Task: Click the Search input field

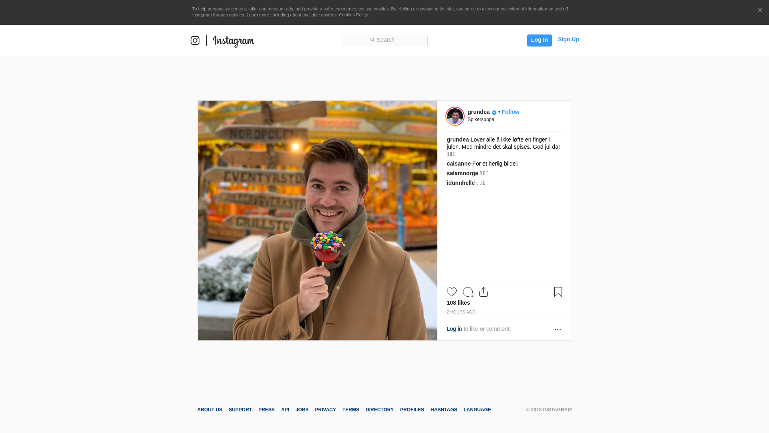Action: coord(384,40)
